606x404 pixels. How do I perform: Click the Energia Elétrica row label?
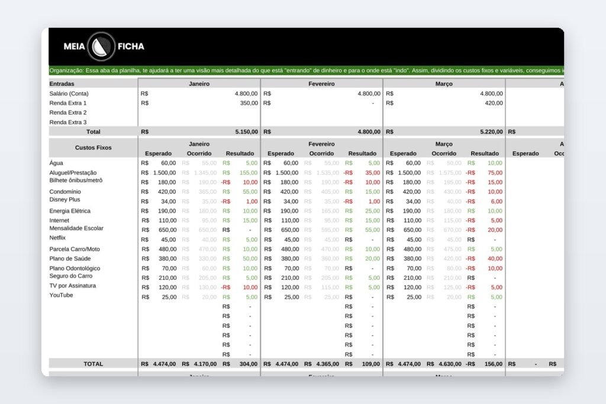[x=70, y=211]
